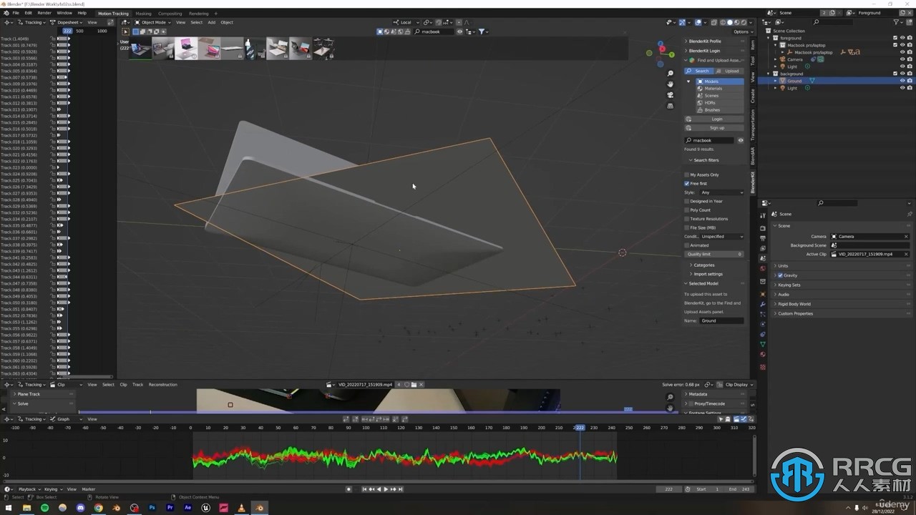Click the BlenderKit Sign up button

point(716,128)
